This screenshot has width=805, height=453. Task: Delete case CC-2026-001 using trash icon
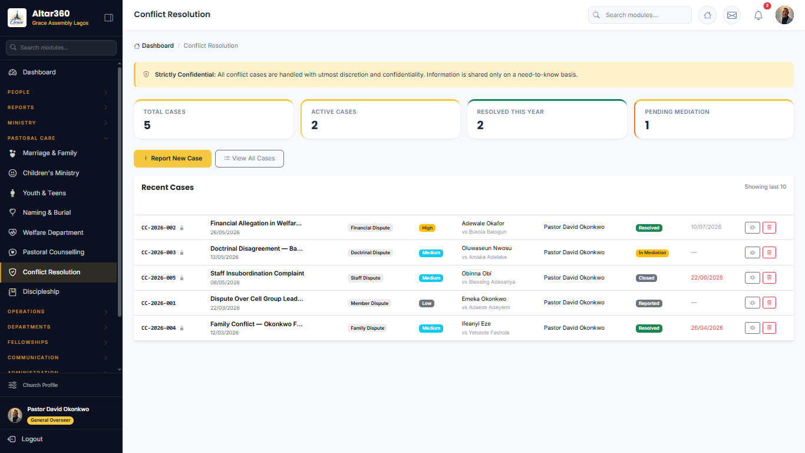click(769, 303)
